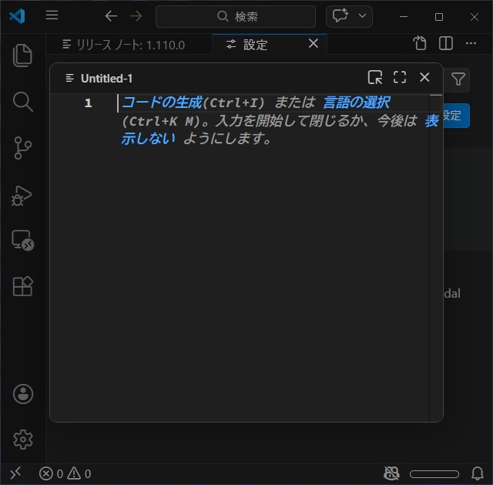This screenshot has width=493, height=485.
Task: Select the 設定 tab
Action: pyautogui.click(x=256, y=45)
